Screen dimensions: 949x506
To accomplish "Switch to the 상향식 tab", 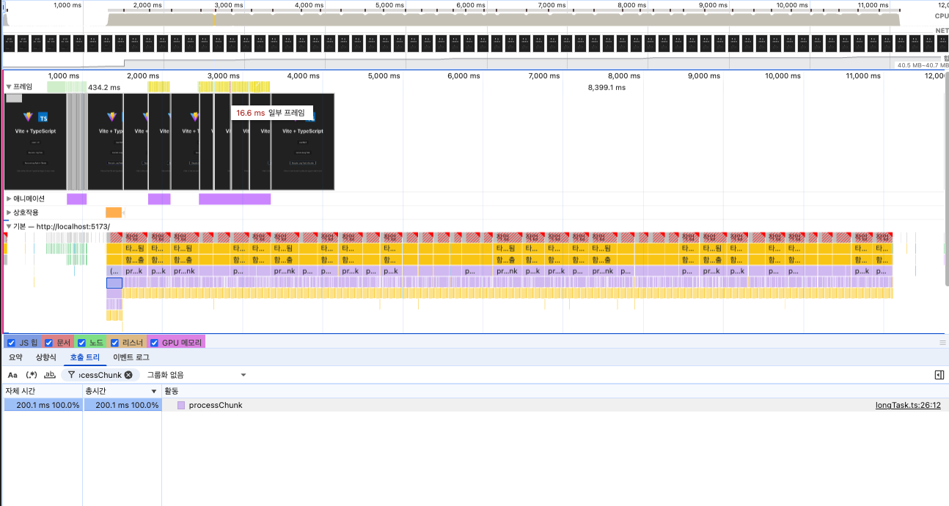I will 46,357.
